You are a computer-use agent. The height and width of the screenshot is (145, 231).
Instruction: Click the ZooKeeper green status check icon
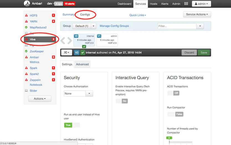coord(26,51)
